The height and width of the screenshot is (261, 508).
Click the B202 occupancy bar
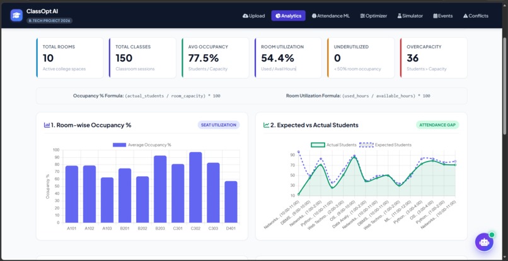tap(142, 199)
